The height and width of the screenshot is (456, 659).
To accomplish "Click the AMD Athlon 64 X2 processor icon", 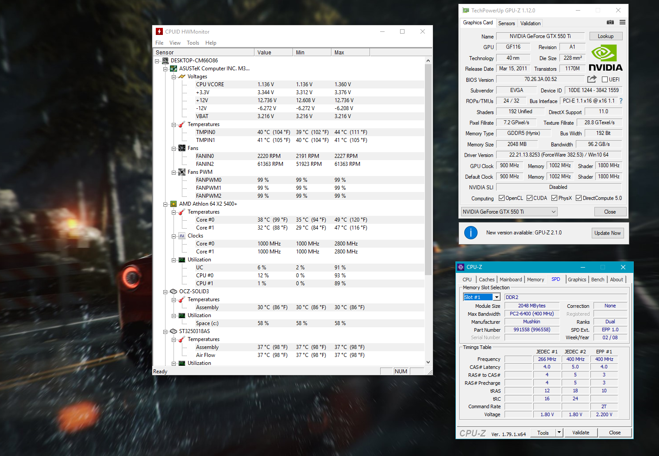I will pyautogui.click(x=173, y=204).
